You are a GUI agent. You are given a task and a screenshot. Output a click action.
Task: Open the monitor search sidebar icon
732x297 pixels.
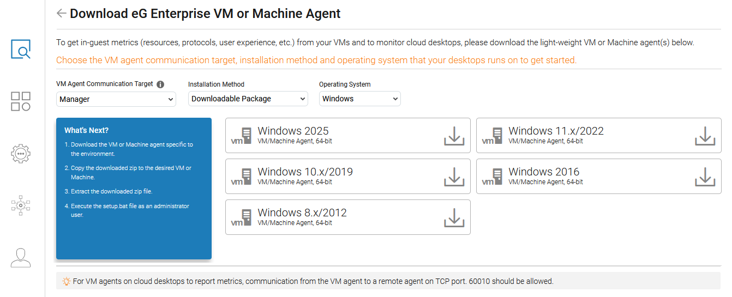coord(21,50)
